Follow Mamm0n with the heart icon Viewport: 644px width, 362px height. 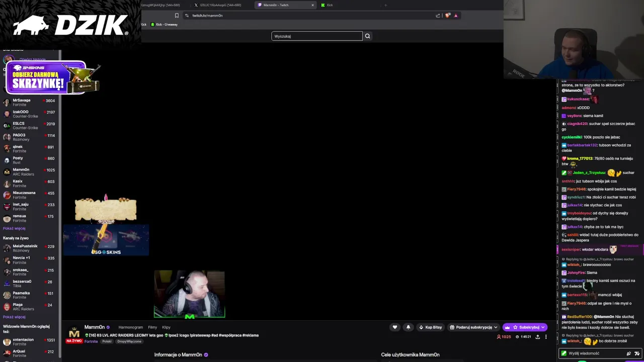(395, 327)
